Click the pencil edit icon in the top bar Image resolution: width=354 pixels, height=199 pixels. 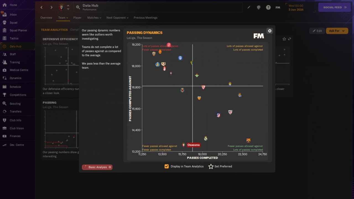pyautogui.click(x=249, y=7)
